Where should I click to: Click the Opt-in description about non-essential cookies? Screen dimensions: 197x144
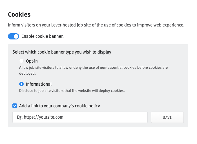point(93,70)
